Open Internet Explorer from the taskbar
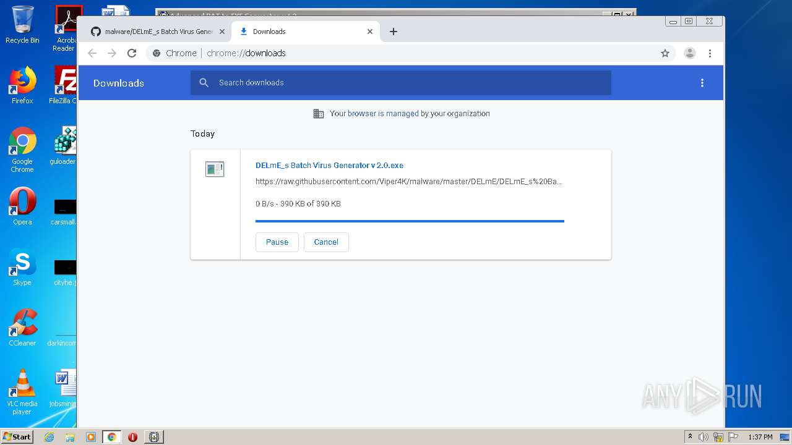792x445 pixels. pos(49,437)
